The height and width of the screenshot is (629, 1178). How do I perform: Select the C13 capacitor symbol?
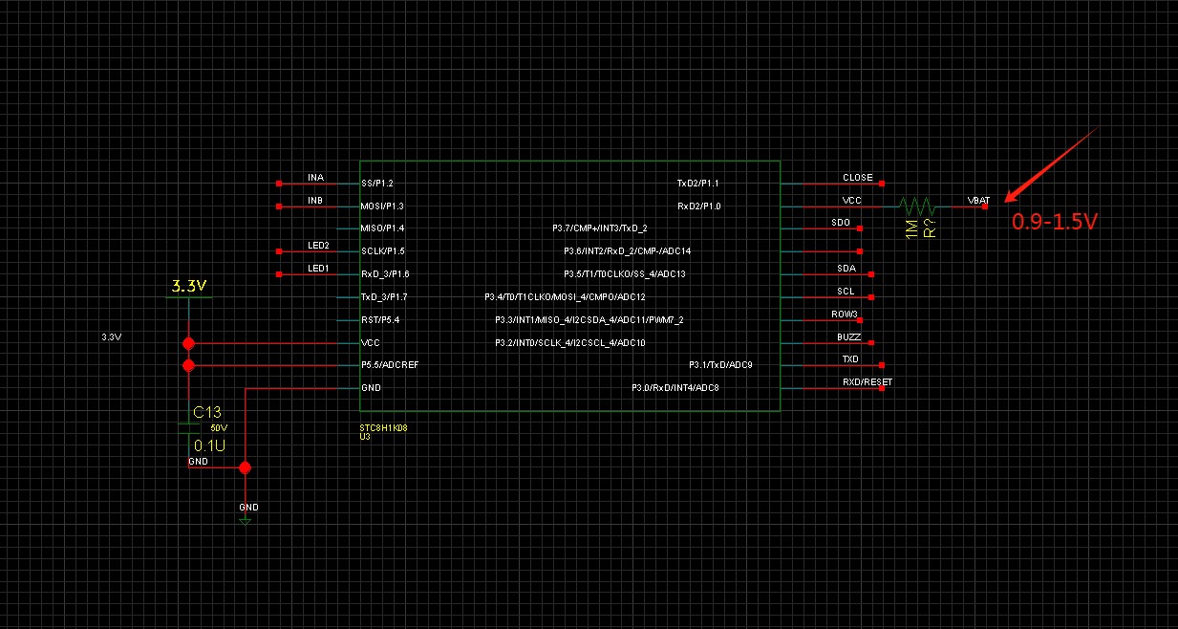[189, 427]
